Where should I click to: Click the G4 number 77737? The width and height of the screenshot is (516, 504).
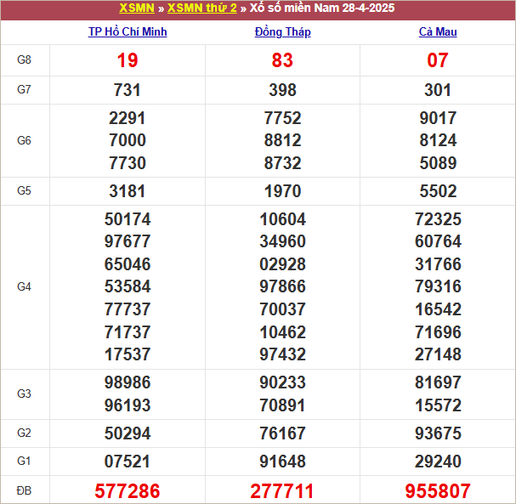pos(128,309)
